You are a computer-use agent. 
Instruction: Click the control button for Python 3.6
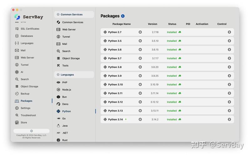click(x=229, y=50)
